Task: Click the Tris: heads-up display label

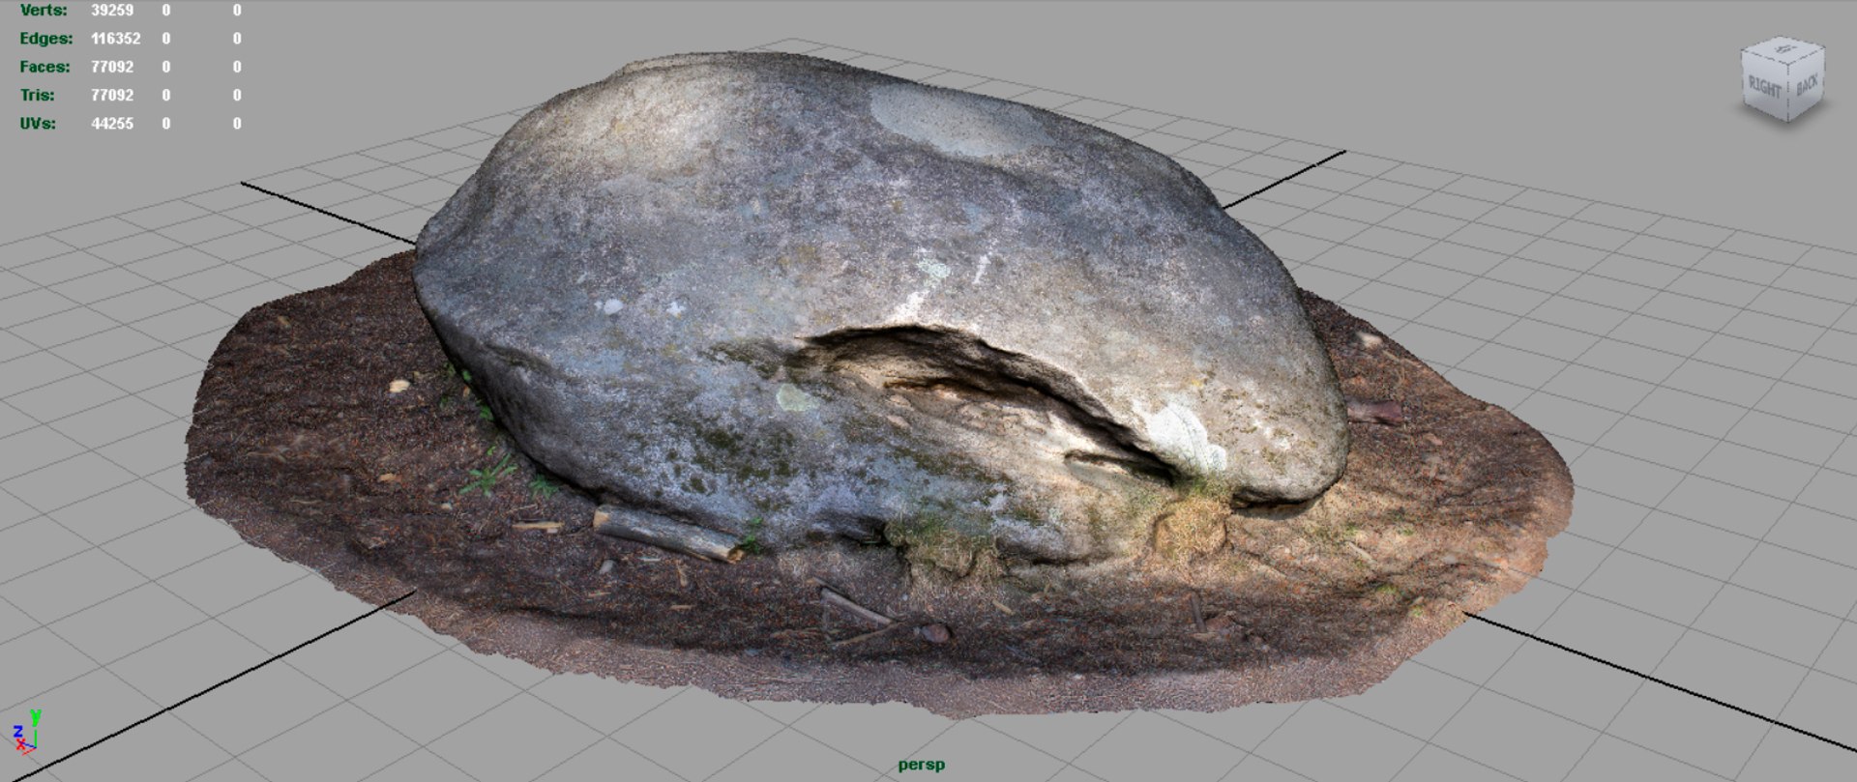Action: click(x=37, y=95)
